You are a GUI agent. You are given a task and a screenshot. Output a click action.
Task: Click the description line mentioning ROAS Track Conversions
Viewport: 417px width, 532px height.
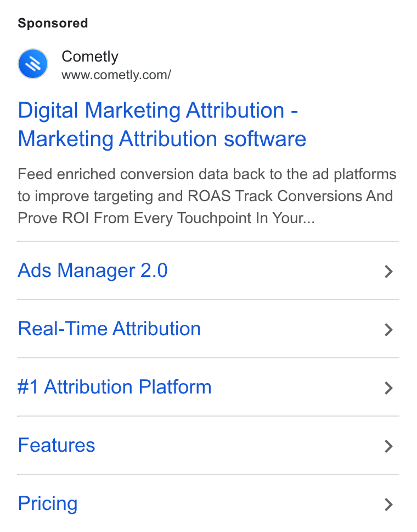click(x=205, y=196)
